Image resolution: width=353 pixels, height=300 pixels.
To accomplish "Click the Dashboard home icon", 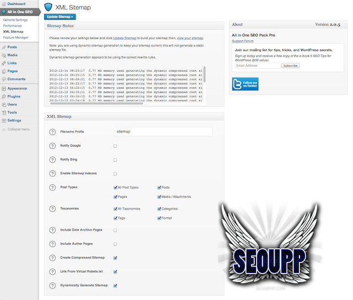I will (4, 4).
